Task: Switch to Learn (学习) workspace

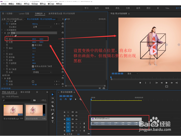Action: (x=86, y=8)
